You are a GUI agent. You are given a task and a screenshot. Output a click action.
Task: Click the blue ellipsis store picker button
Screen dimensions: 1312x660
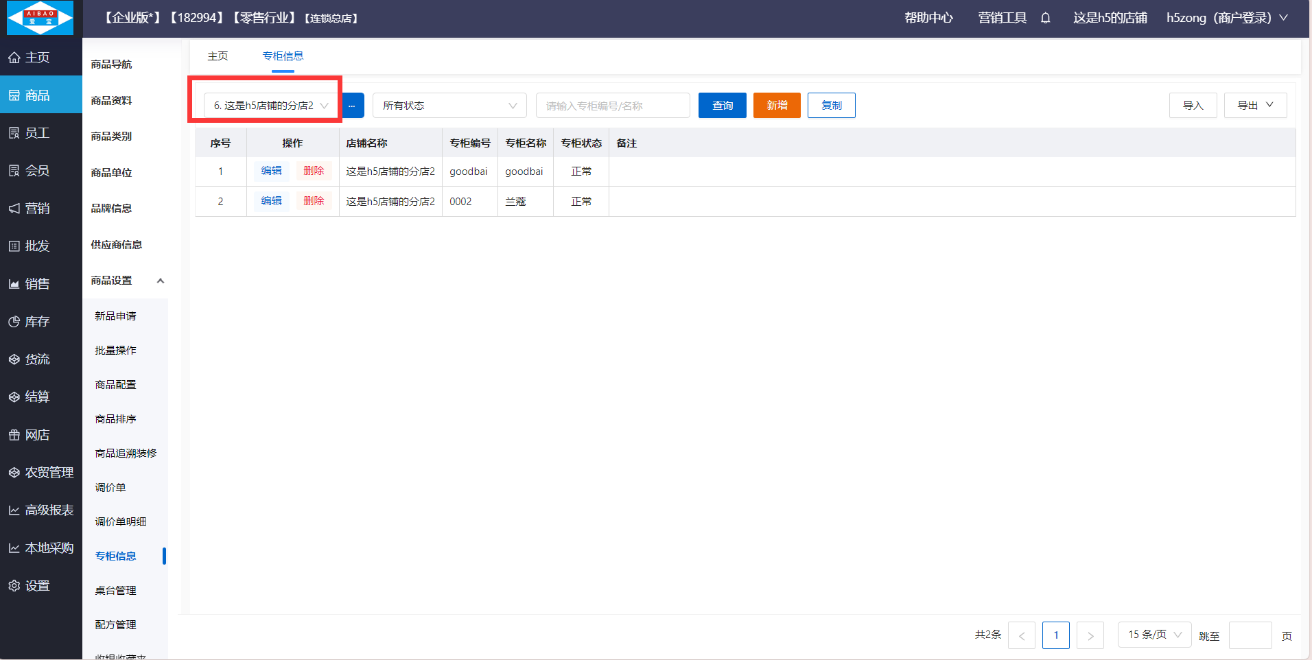352,106
